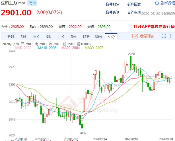Show the 15分 interval chart
The image size is (175, 141).
pos(86,36)
